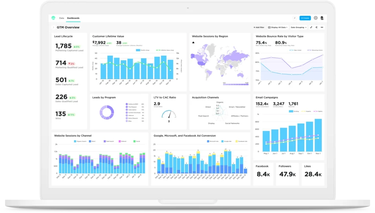Toggle Social series in channel legend
This screenshot has height=213, width=375.
tap(137, 141)
